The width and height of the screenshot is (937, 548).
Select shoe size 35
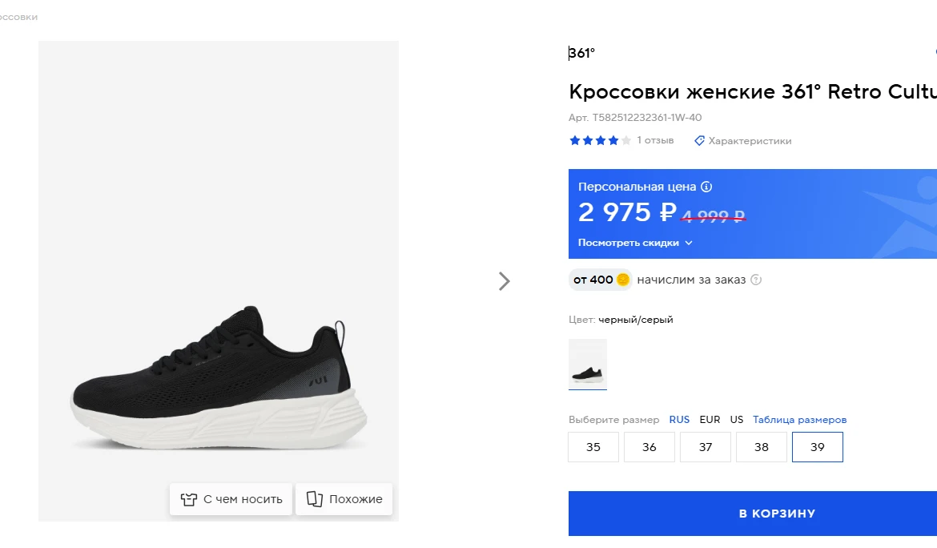coord(593,447)
